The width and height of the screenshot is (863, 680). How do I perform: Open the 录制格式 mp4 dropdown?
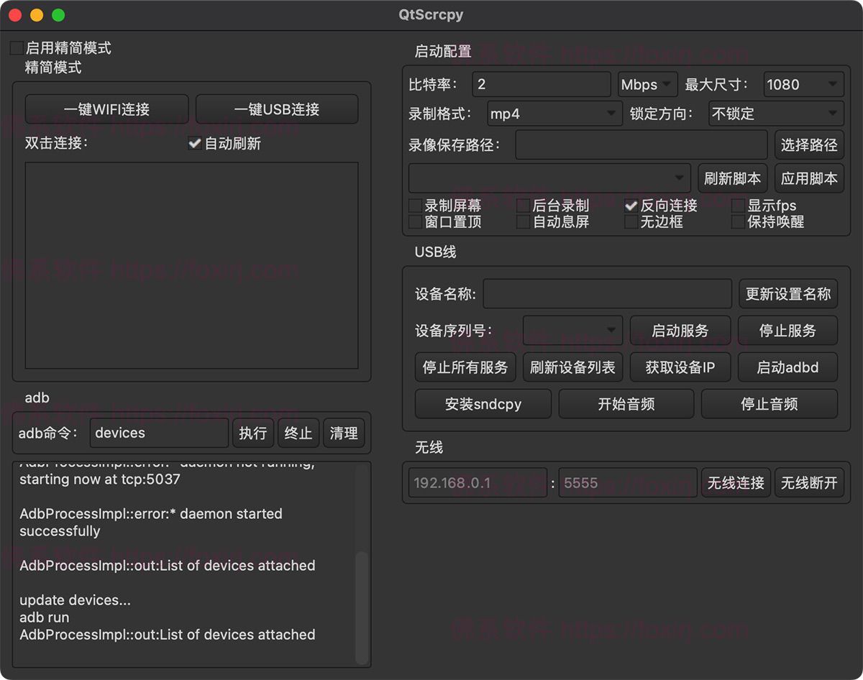tap(554, 114)
